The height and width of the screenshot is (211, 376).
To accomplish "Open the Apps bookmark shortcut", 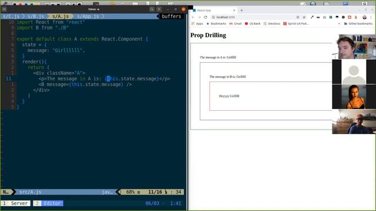I will pos(197,23).
